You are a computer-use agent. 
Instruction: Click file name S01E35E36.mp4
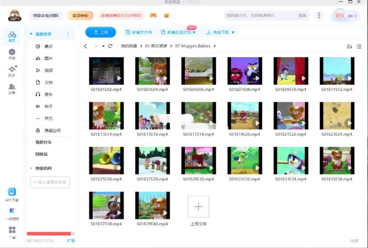point(337,179)
